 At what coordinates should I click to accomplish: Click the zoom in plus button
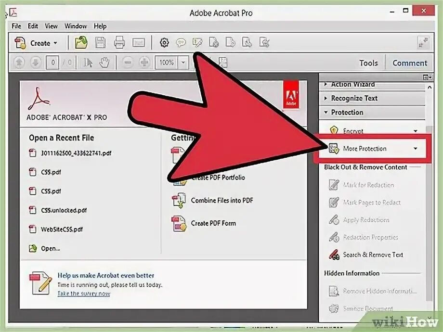[x=144, y=63]
